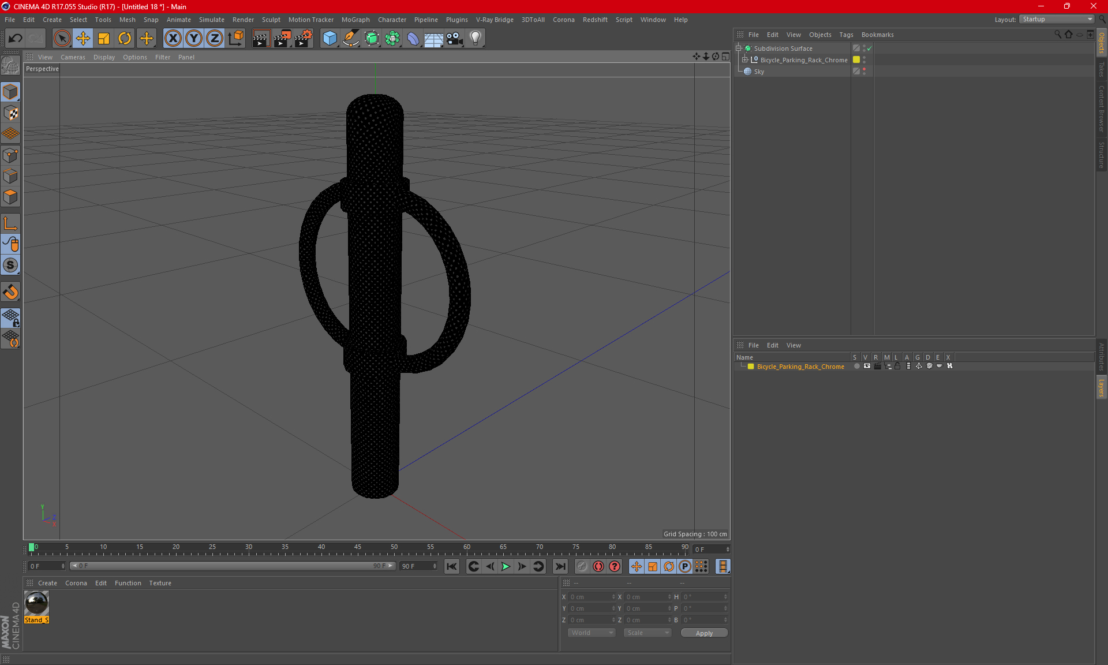Open Objects panel Tags menu

pyautogui.click(x=846, y=35)
